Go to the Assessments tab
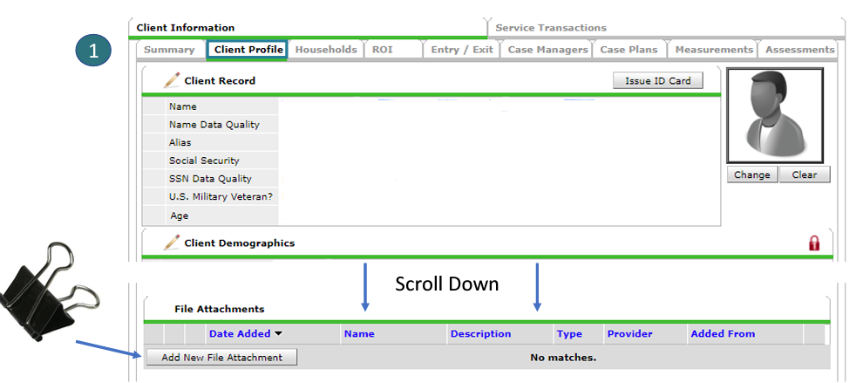Image resolution: width=856 pixels, height=383 pixels. 799,49
